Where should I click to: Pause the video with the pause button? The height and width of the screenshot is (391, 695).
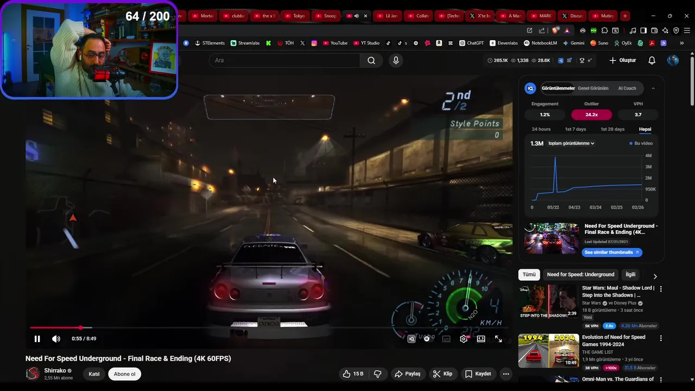coord(37,339)
